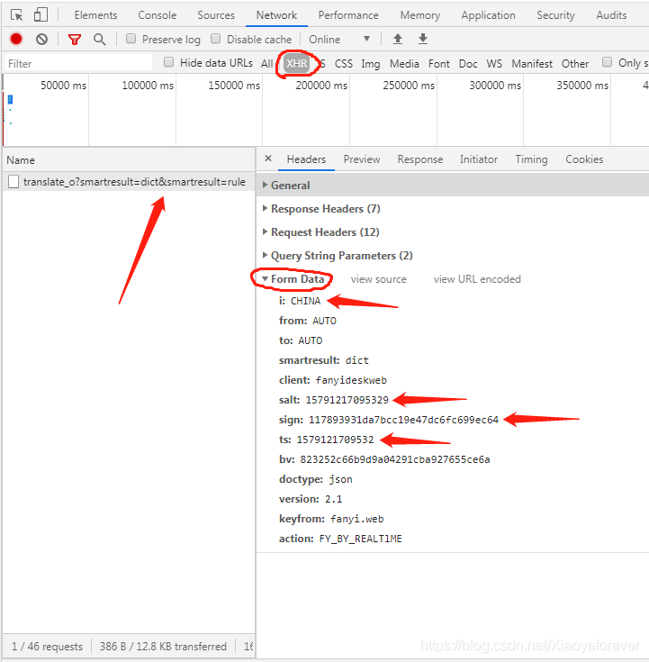Open the Performance panel
This screenshot has height=662, width=649.
pyautogui.click(x=348, y=15)
